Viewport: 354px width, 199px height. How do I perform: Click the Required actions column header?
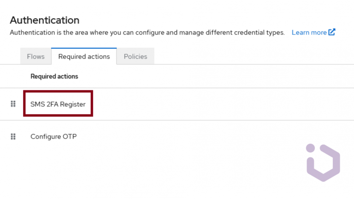click(x=54, y=76)
